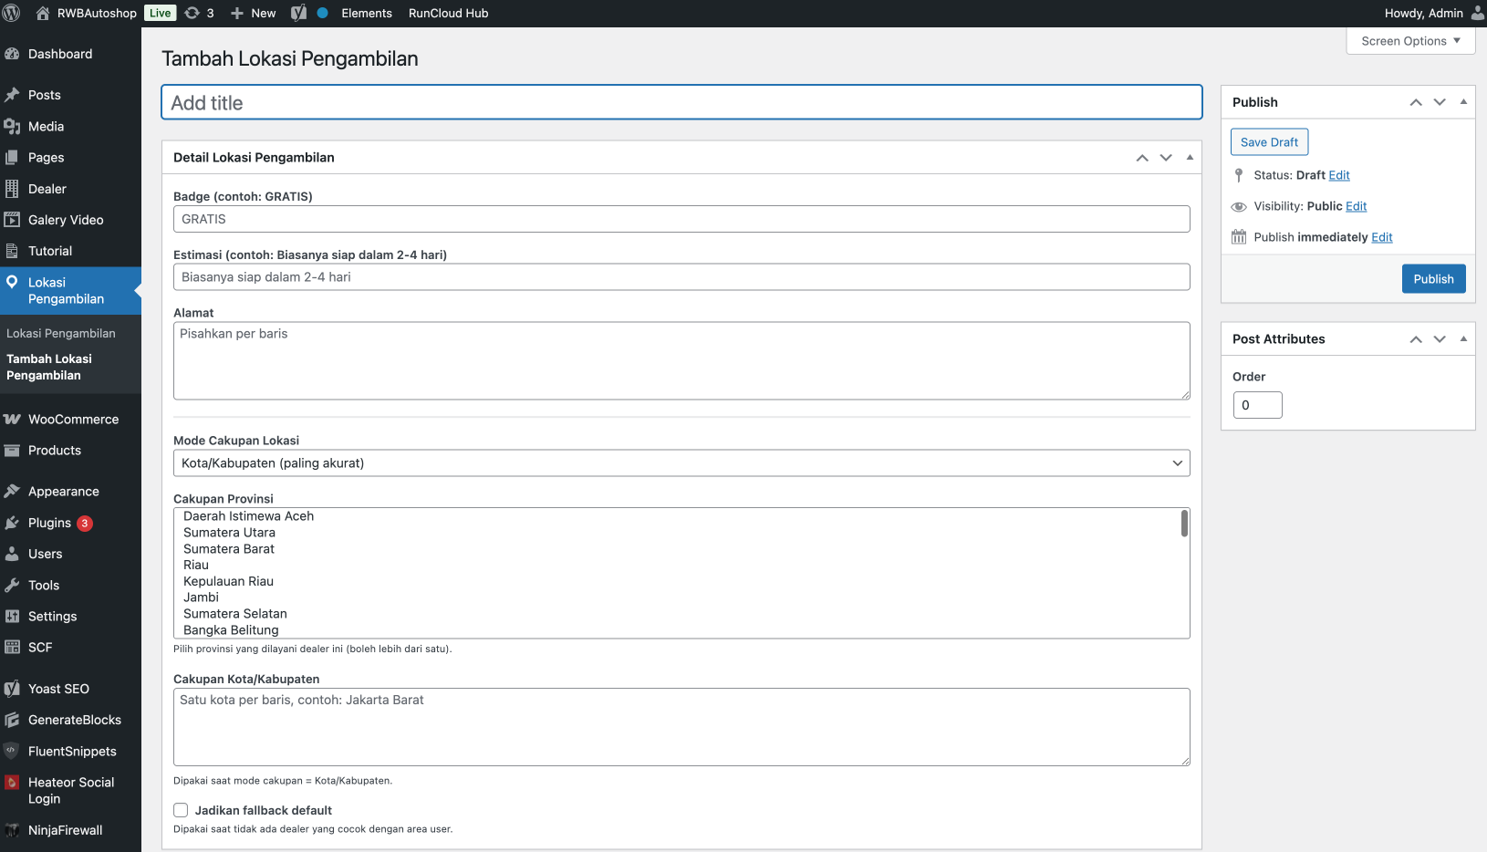The image size is (1487, 852).
Task: Open the Lokasi Pengambilan submenu item
Action: tap(61, 334)
